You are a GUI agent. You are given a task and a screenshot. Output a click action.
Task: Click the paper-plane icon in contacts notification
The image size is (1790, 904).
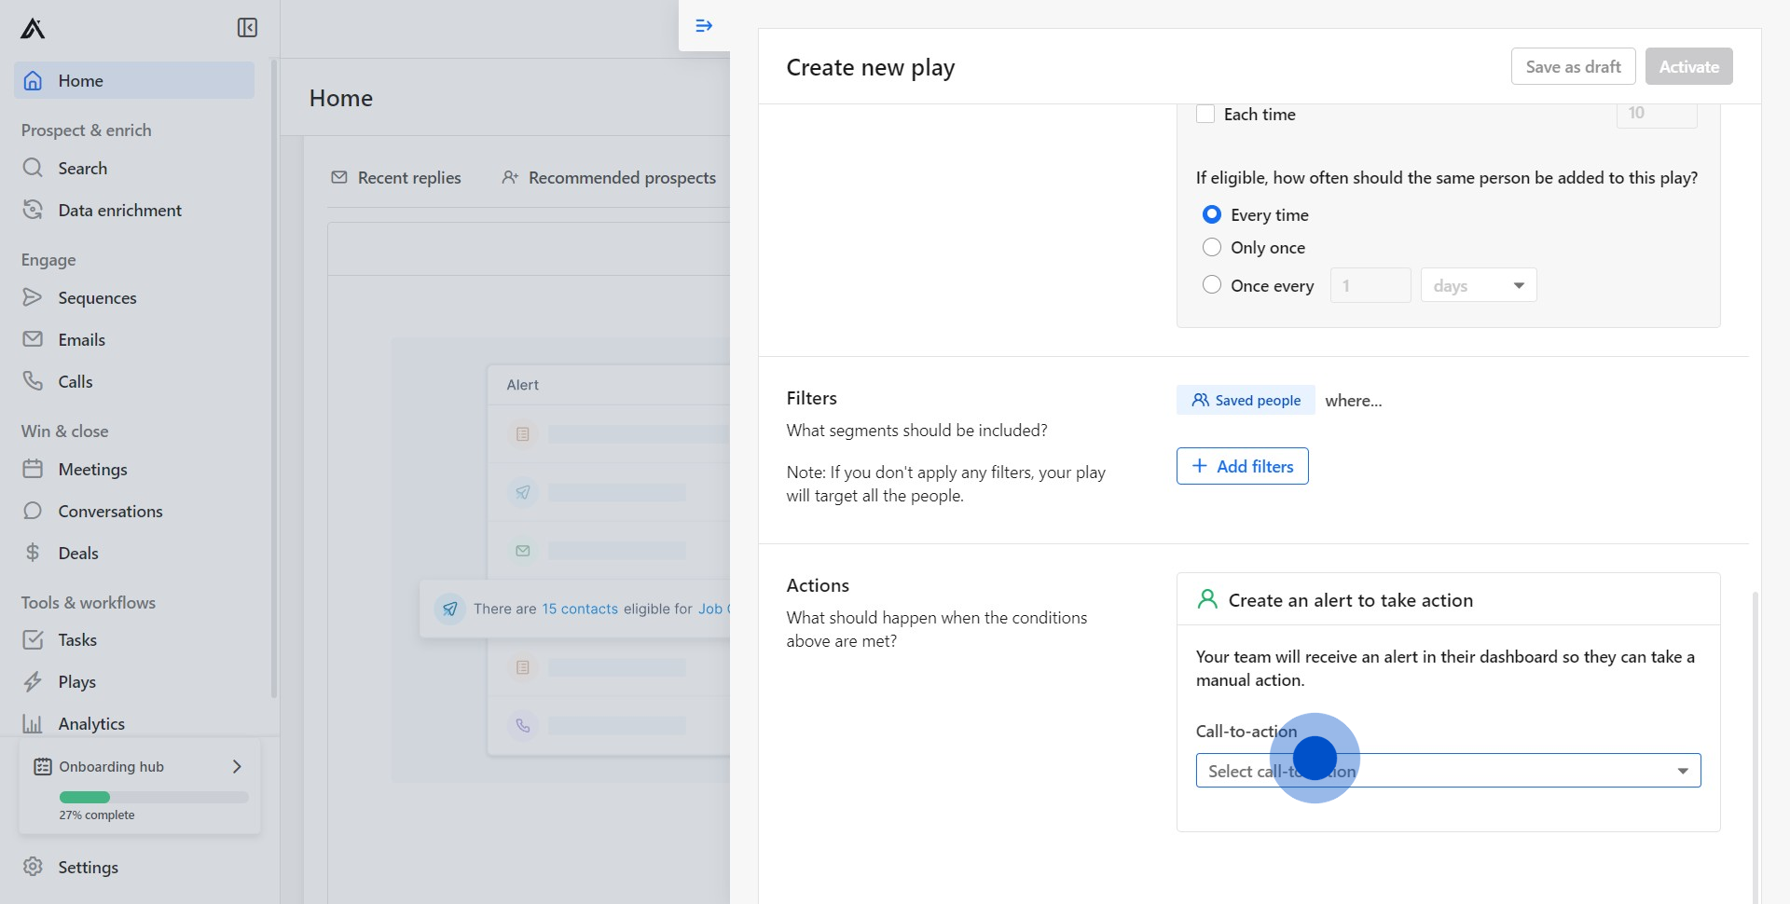point(450,609)
